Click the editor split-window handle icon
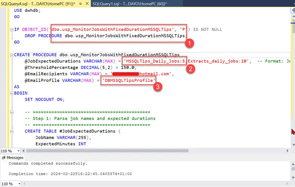The height and width of the screenshot is (187, 295). (293, 10)
